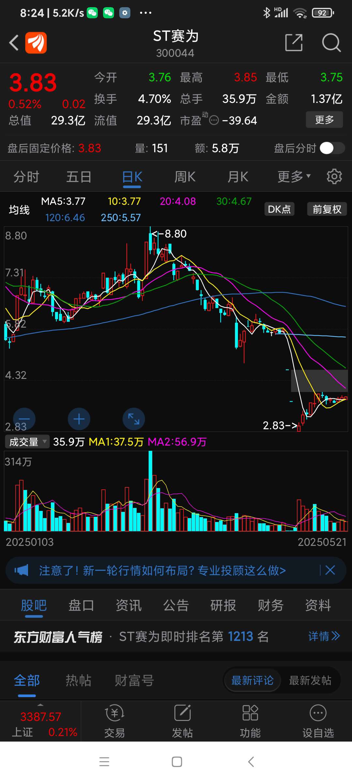Open the 功能 functions icon
The height and width of the screenshot is (784, 352).
point(250,721)
